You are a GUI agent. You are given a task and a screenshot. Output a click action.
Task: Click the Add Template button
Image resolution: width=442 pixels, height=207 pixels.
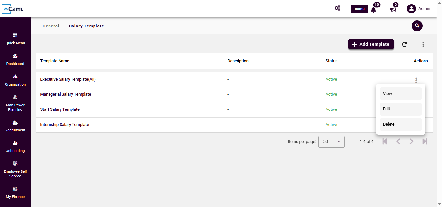click(371, 44)
